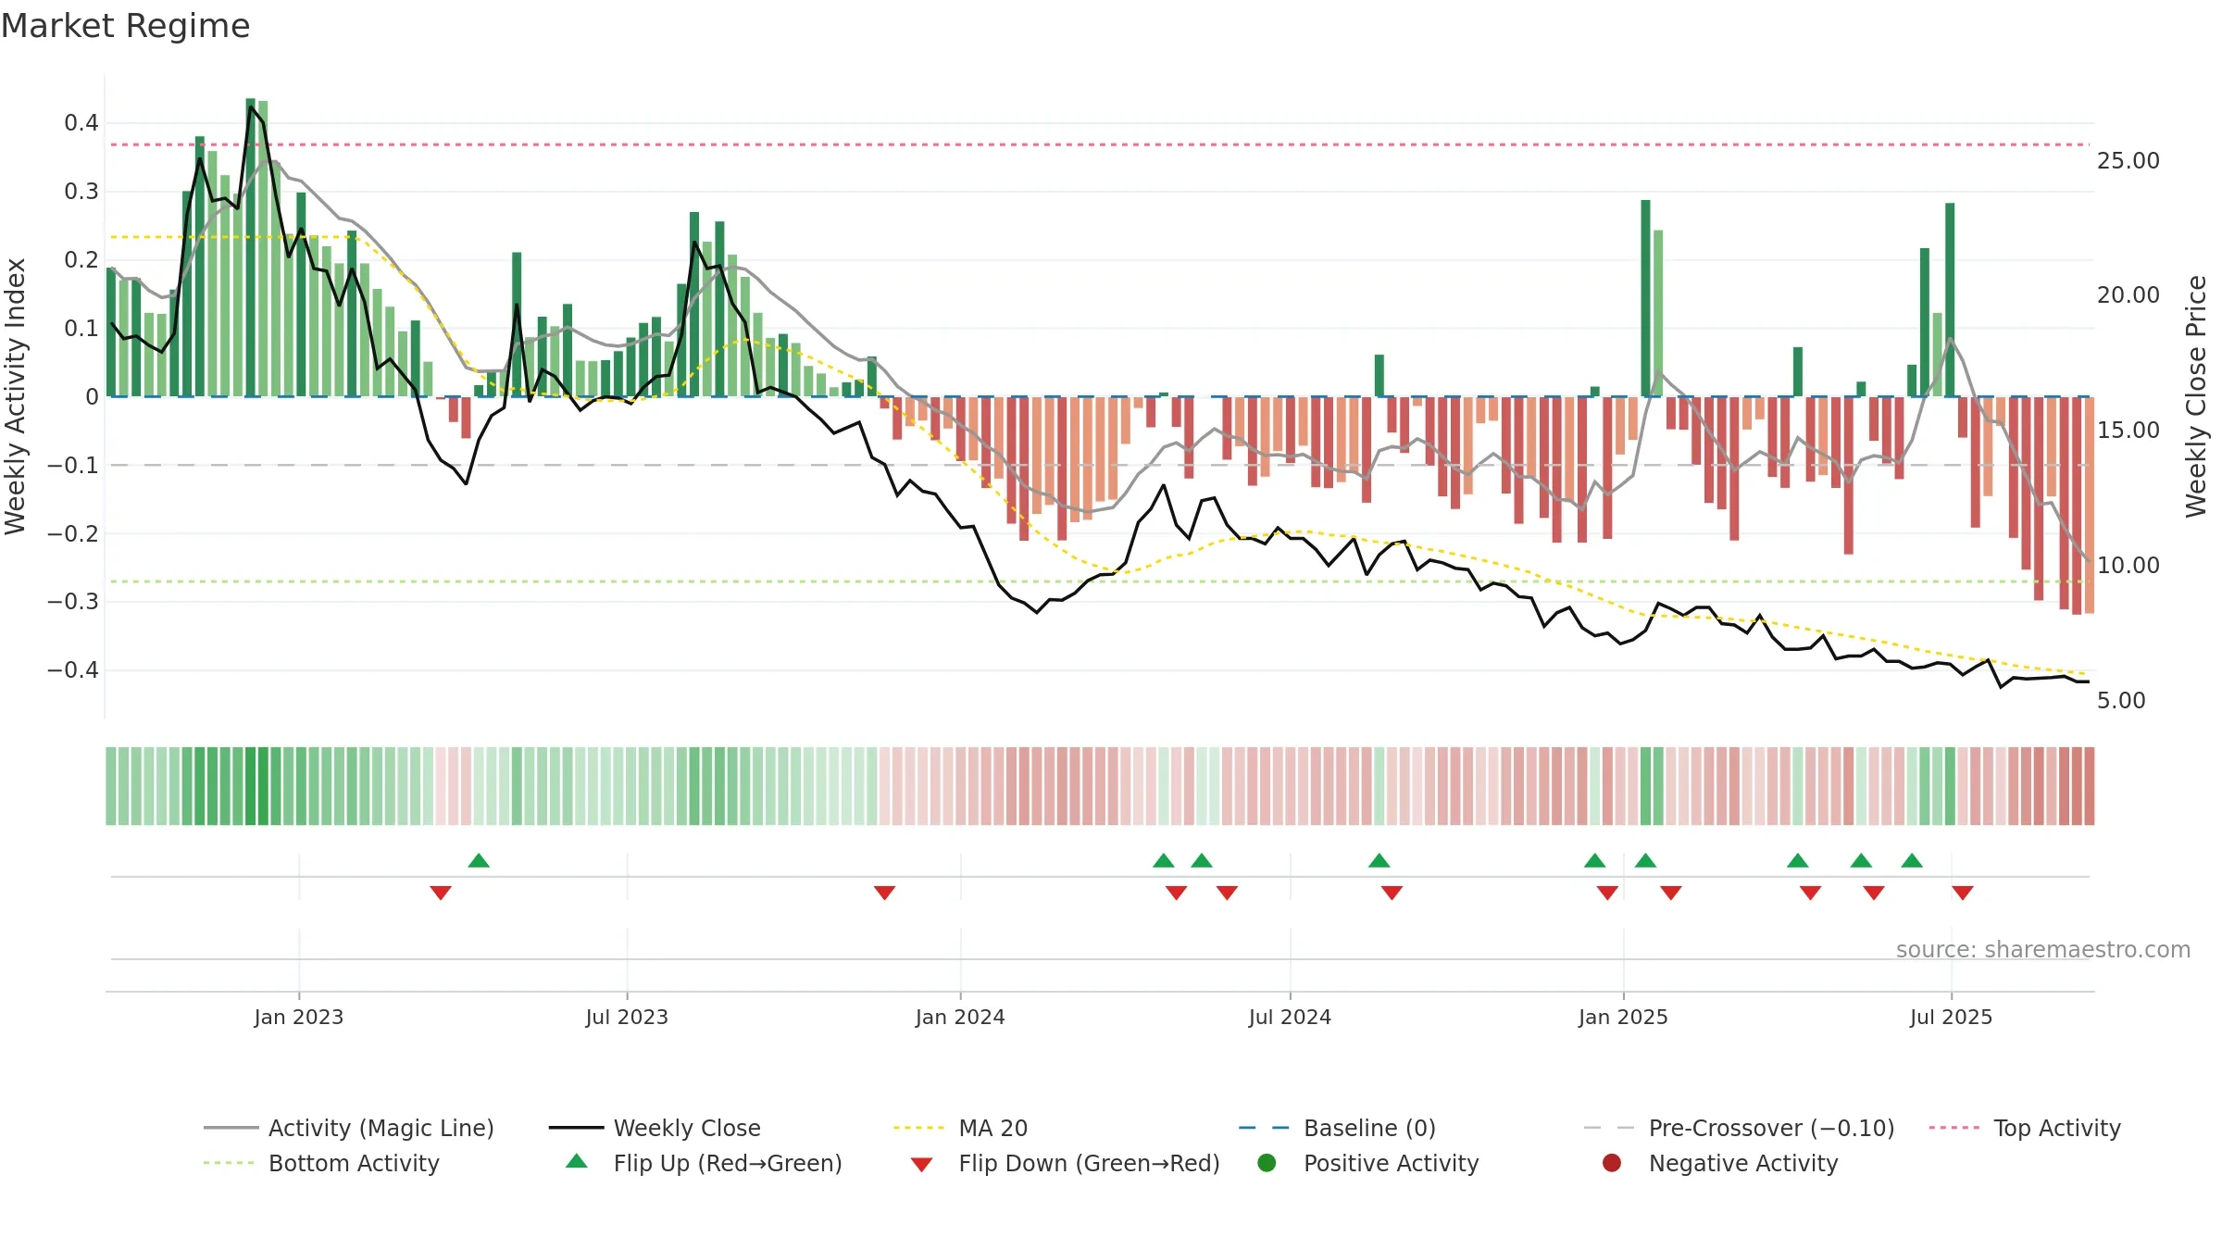The height and width of the screenshot is (1250, 2222).
Task: Click the 0.1 activity axis tick
Action: coord(81,329)
